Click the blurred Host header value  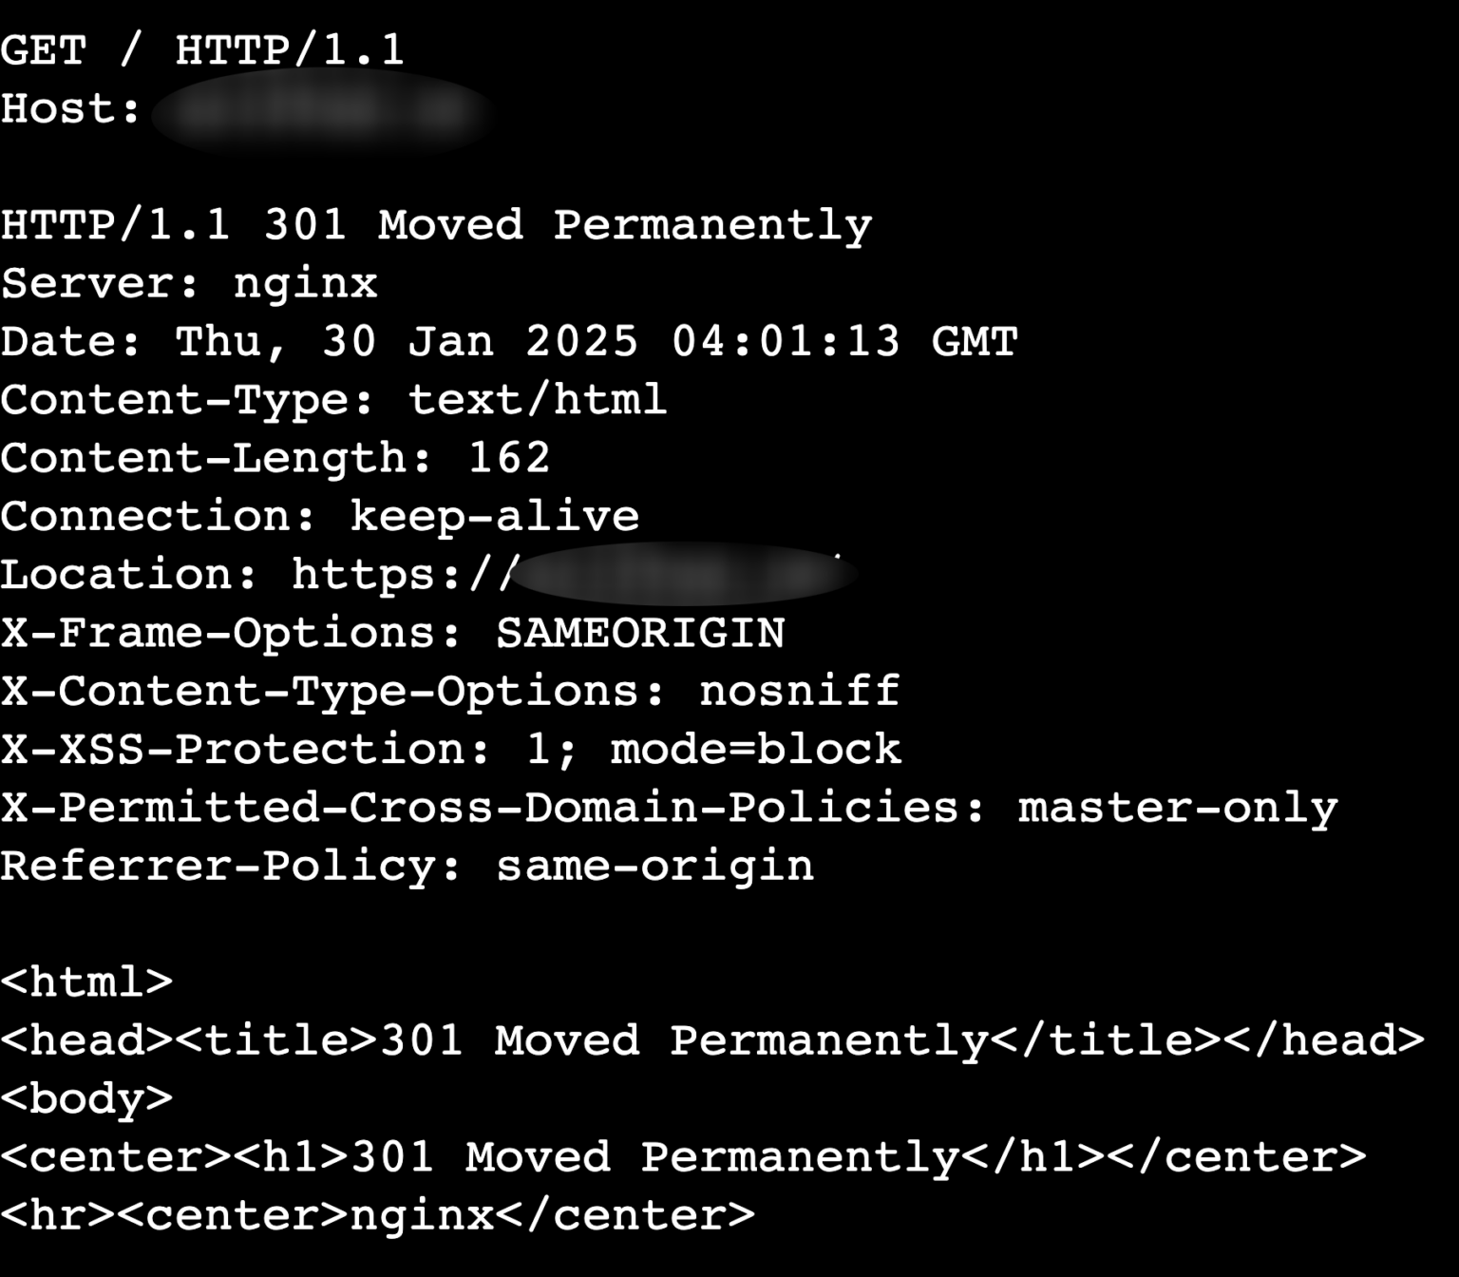pyautogui.click(x=321, y=111)
